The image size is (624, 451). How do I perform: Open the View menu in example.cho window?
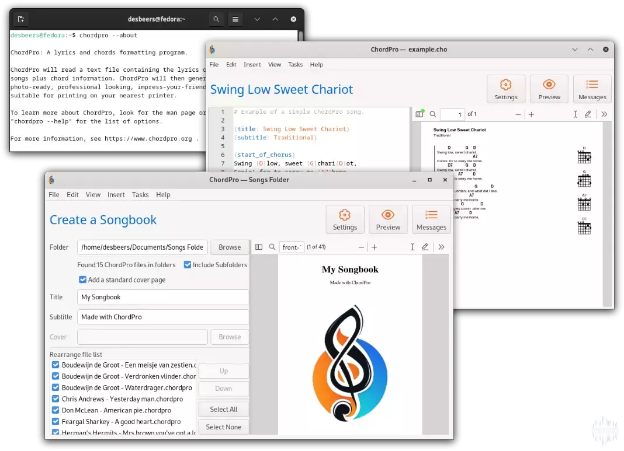pyautogui.click(x=275, y=64)
